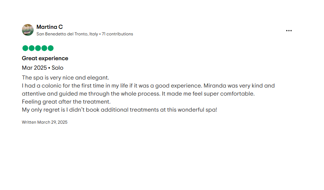Click the middle green rating bubble
The height and width of the screenshot is (190, 324).
[x=38, y=48]
